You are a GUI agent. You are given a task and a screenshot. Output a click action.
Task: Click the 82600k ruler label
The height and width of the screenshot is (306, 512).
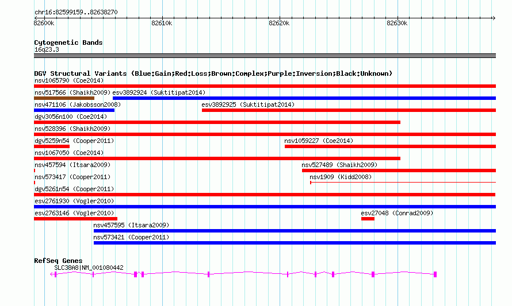tap(44, 23)
